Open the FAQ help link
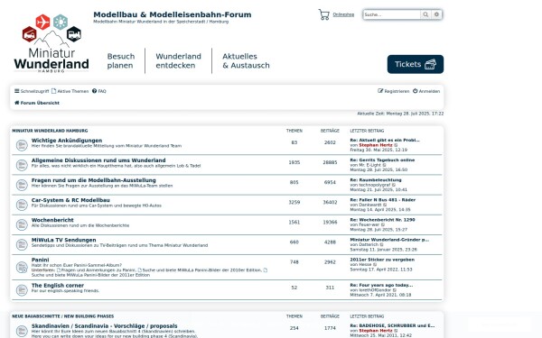 (99, 91)
